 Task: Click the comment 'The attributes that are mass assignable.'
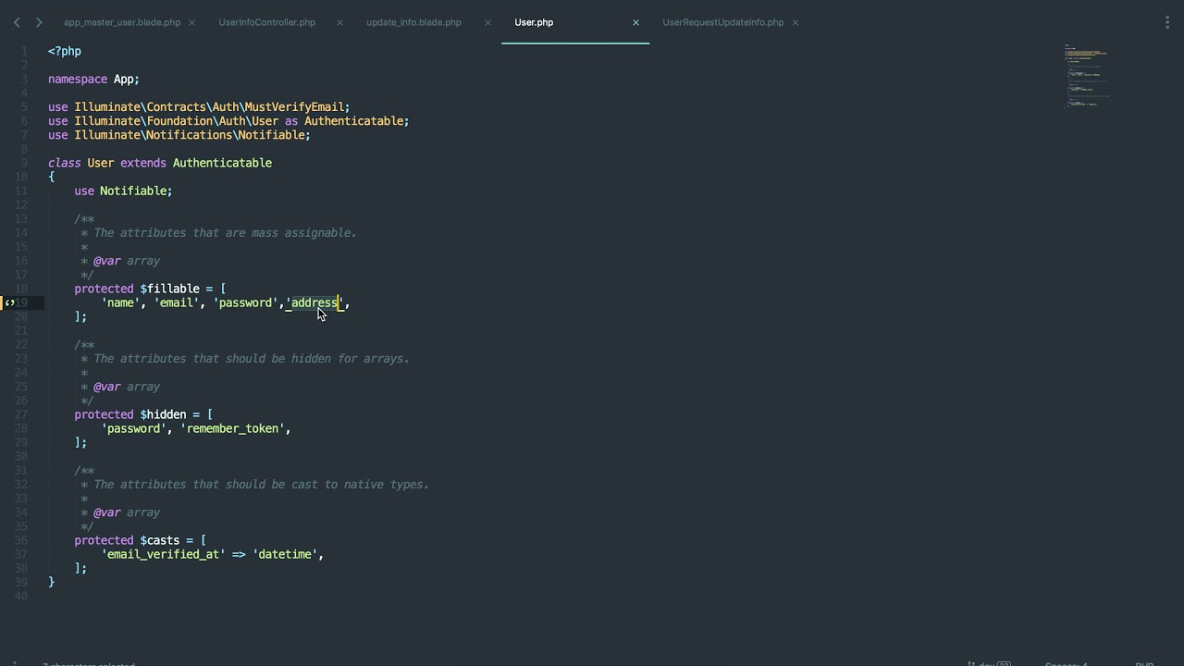click(225, 233)
